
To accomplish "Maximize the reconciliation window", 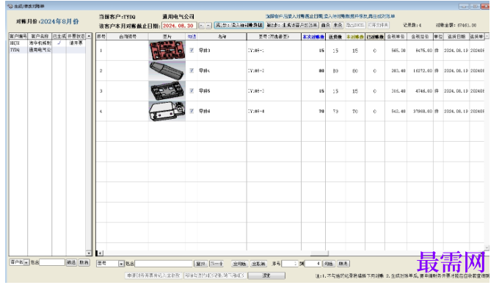I will pyautogui.click(x=475, y=6).
